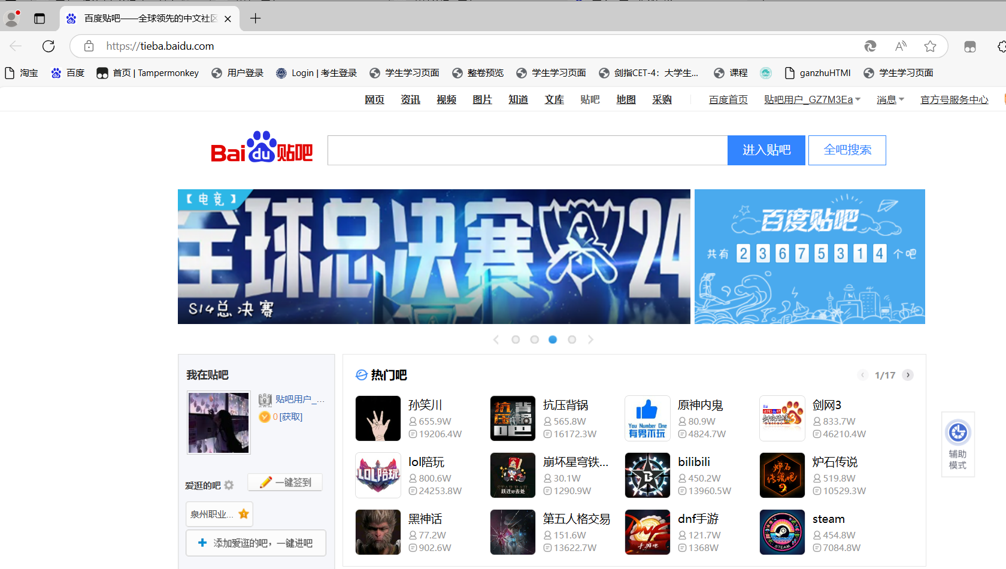Go to next page of 热门吧
This screenshot has height=569, width=1006.
[908, 375]
